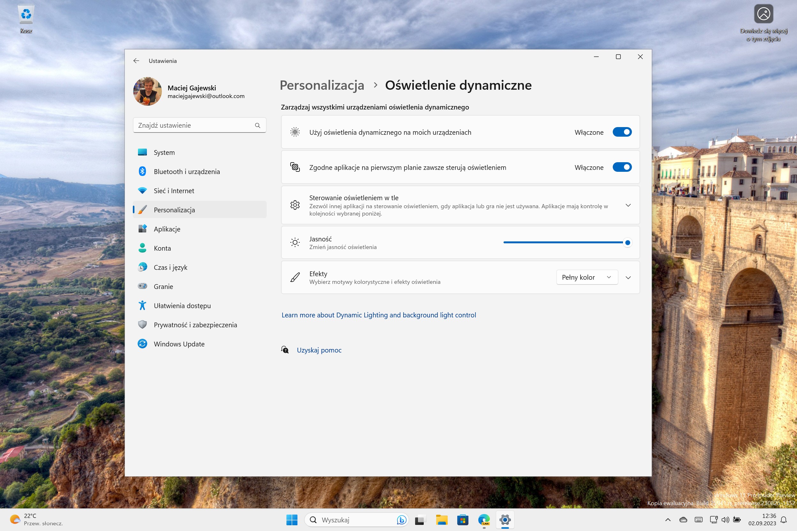
Task: Click Dowiedz się więcej o tym zdjęciu icon
Action: click(x=763, y=23)
